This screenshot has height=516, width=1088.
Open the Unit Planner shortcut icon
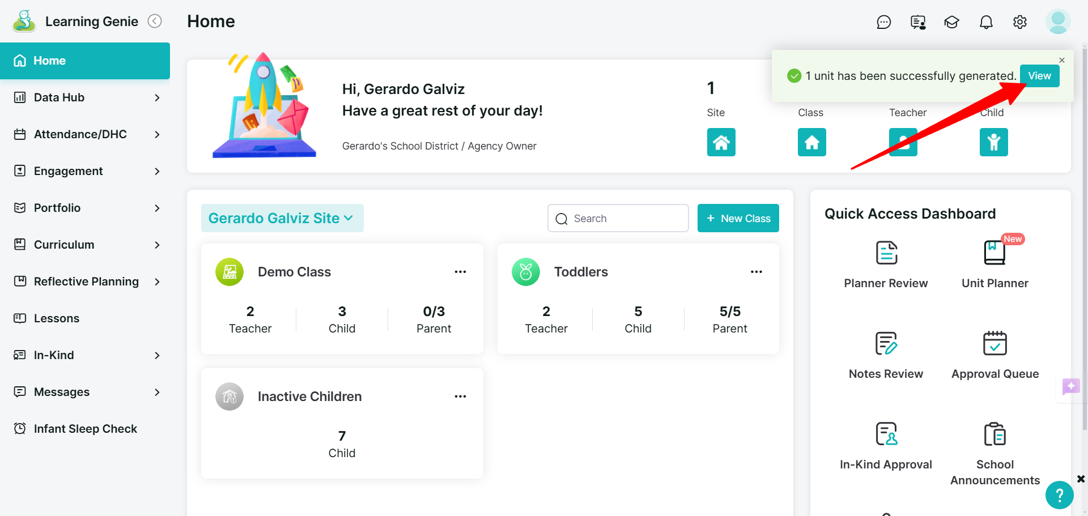tap(994, 253)
